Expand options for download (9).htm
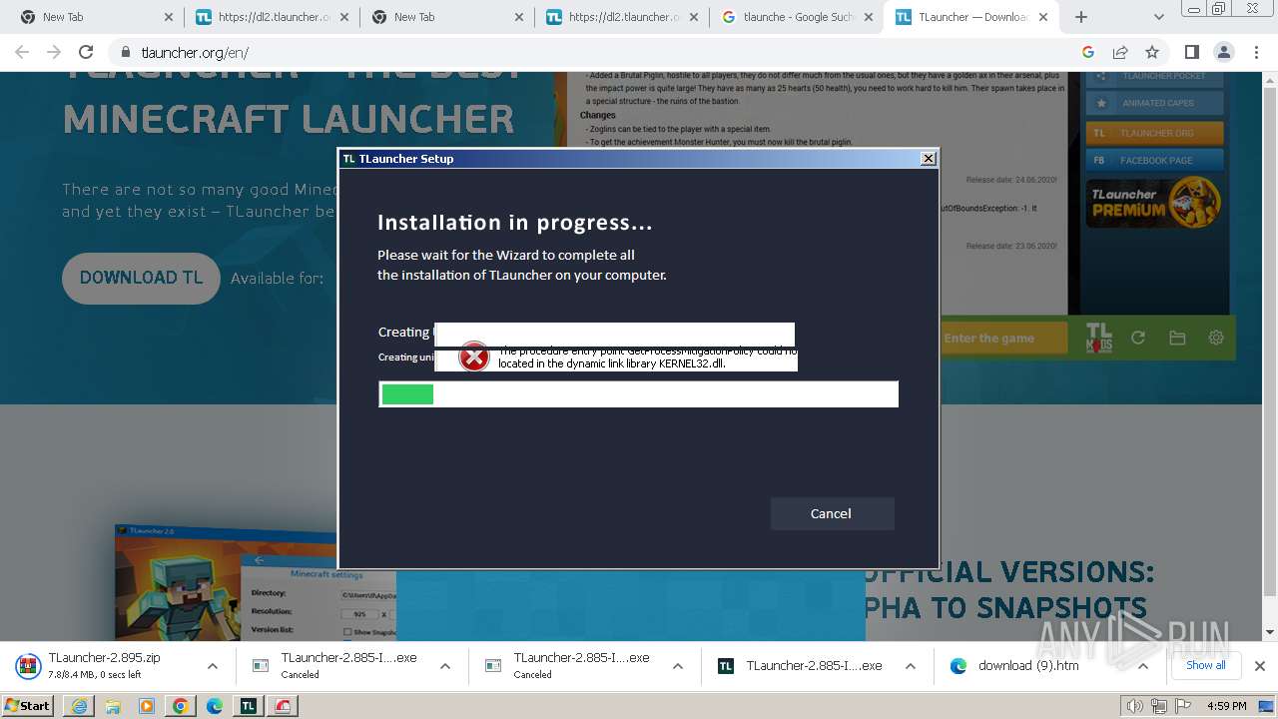 click(1142, 666)
